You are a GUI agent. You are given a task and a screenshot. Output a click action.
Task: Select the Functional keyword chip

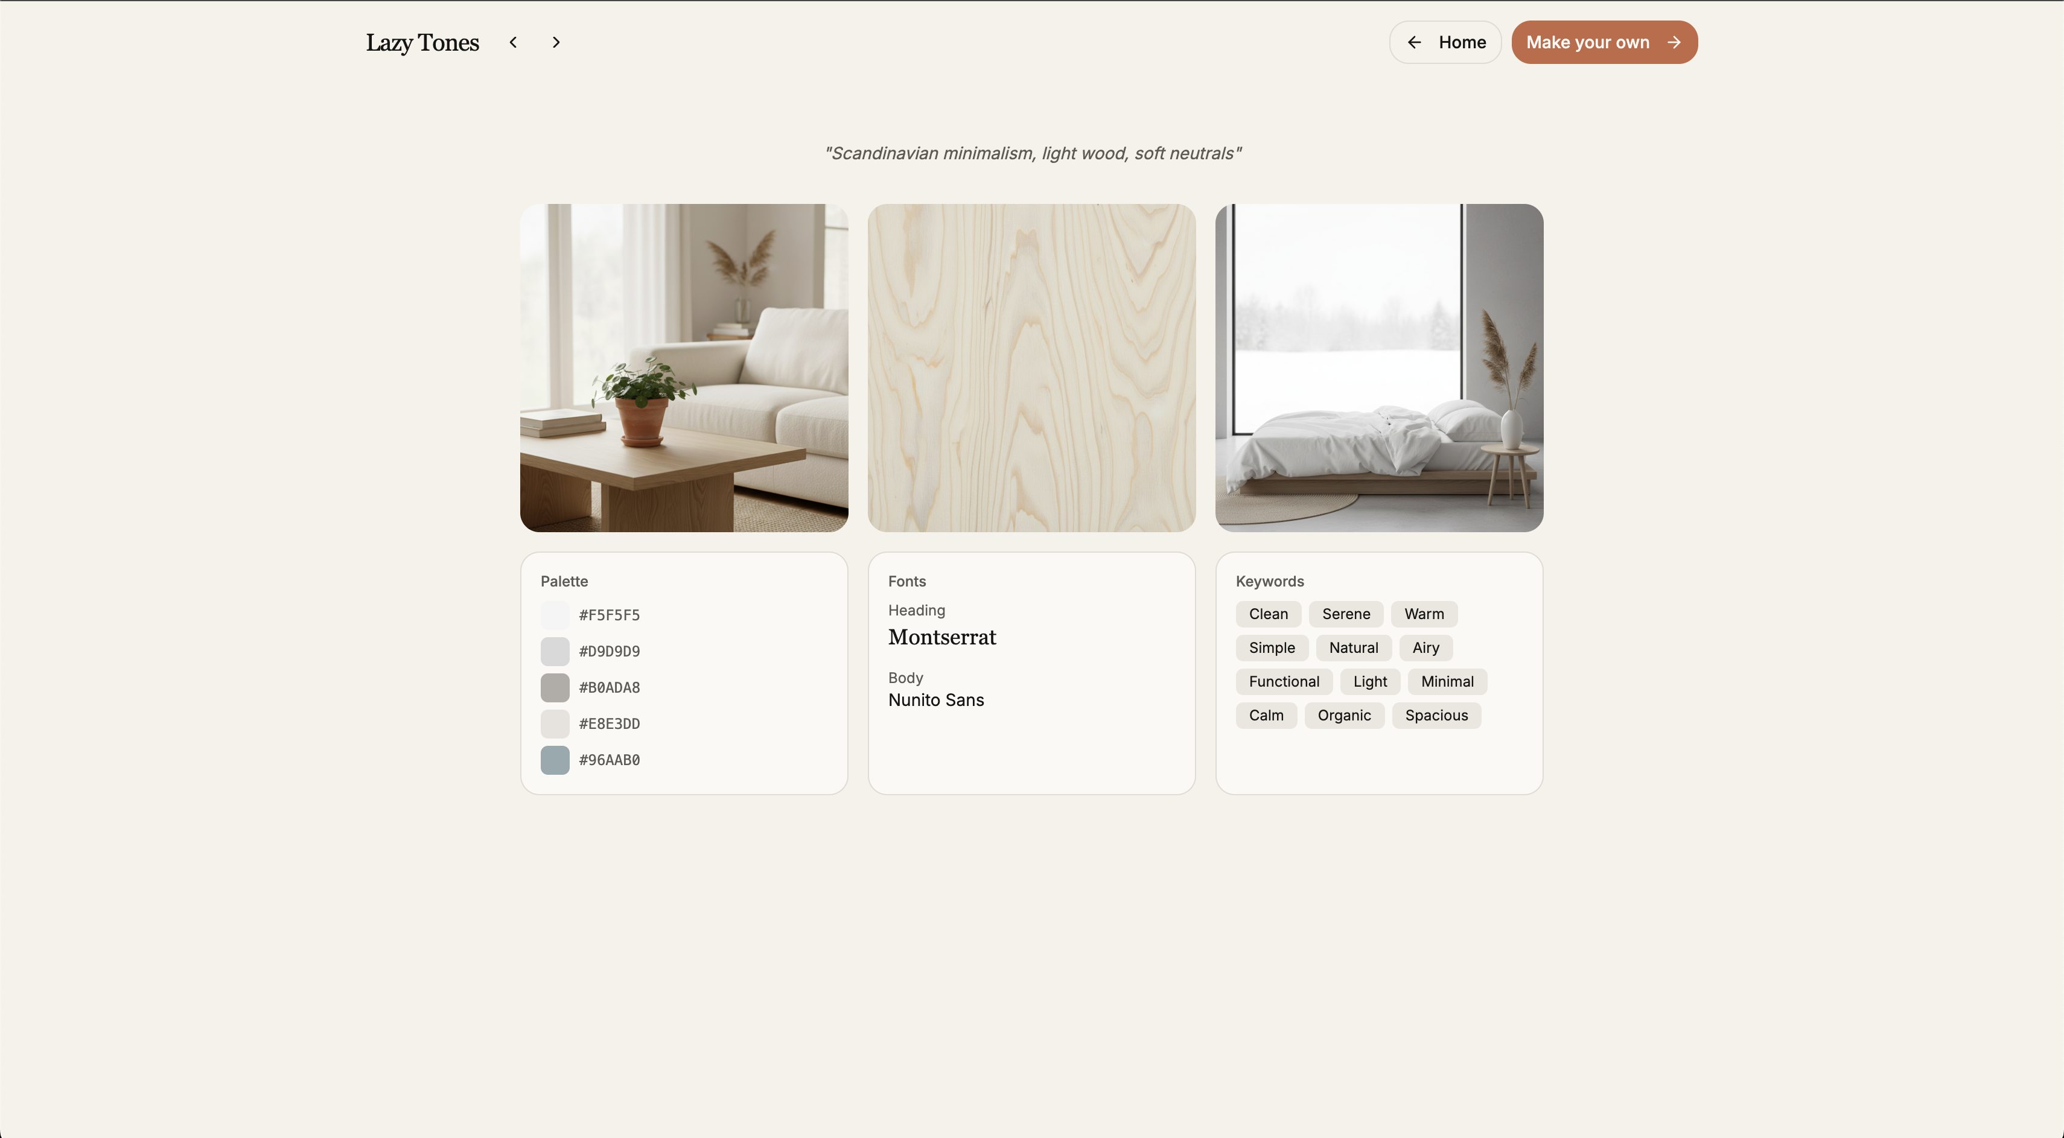coord(1283,681)
